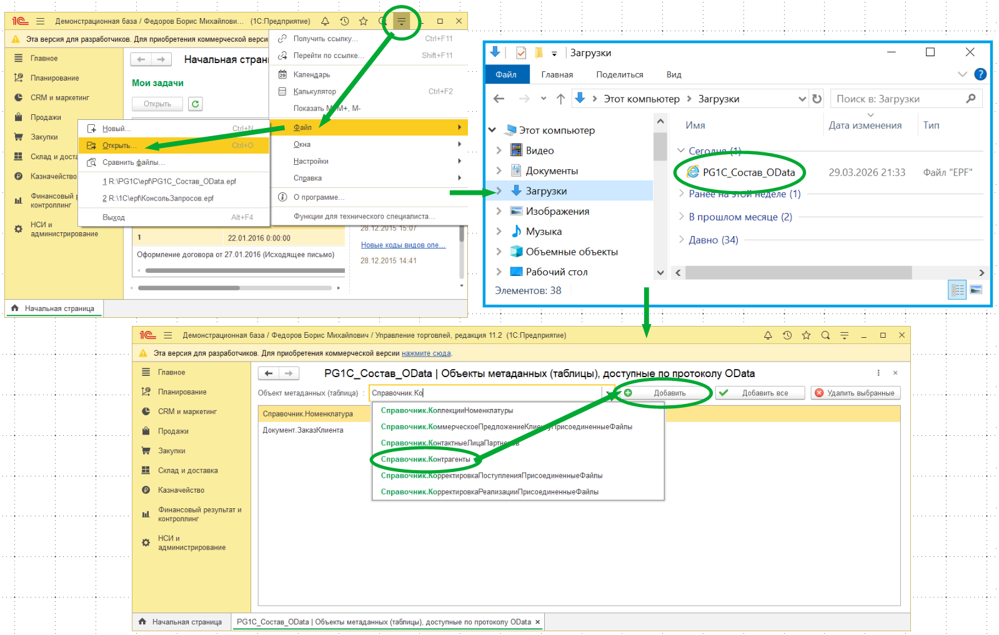This screenshot has width=999, height=635.
Task: Select Справочник.Контрагенты in suggestion list
Action: click(519, 460)
